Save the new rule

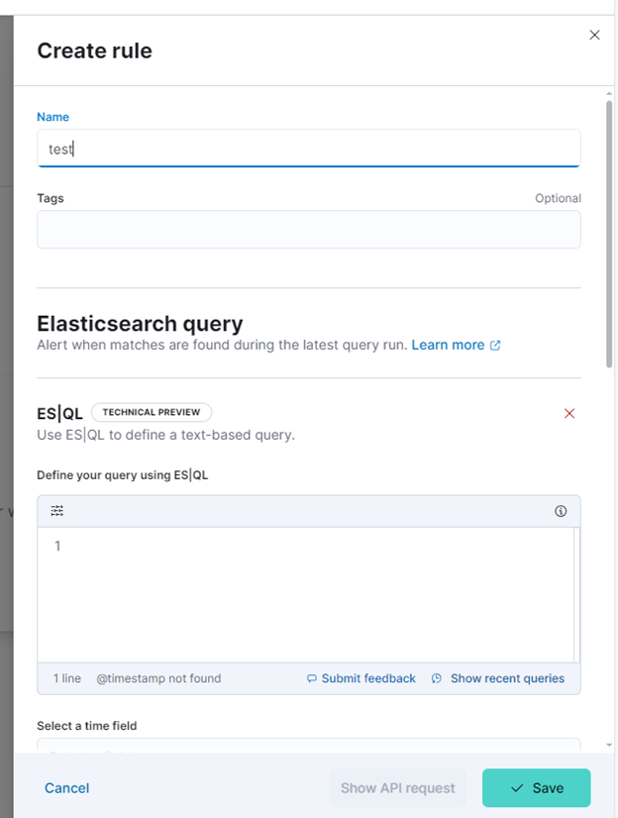pos(537,787)
